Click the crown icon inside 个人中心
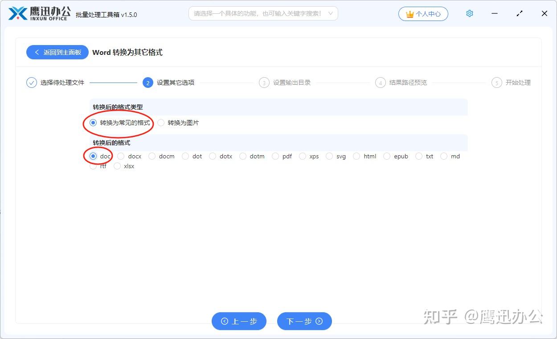 click(x=410, y=14)
